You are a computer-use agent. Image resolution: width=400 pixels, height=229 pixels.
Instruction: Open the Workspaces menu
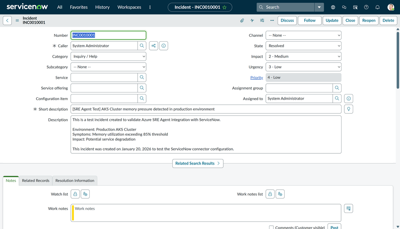(x=129, y=7)
